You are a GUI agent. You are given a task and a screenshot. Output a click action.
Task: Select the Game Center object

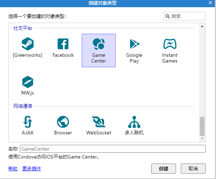tap(99, 50)
